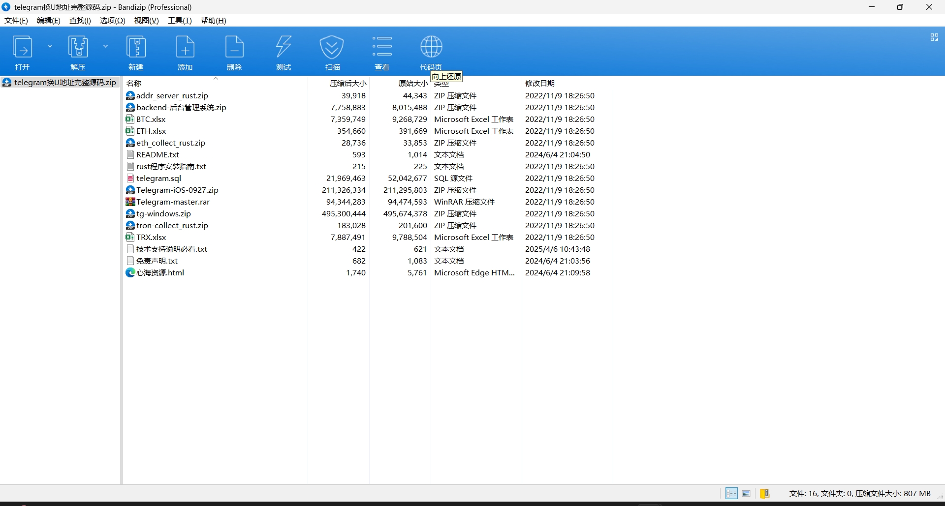Sort by the 原始大小 column header
The width and height of the screenshot is (945, 506).
pyautogui.click(x=413, y=83)
